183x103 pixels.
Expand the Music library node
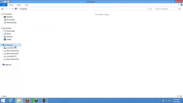pos(3,34)
